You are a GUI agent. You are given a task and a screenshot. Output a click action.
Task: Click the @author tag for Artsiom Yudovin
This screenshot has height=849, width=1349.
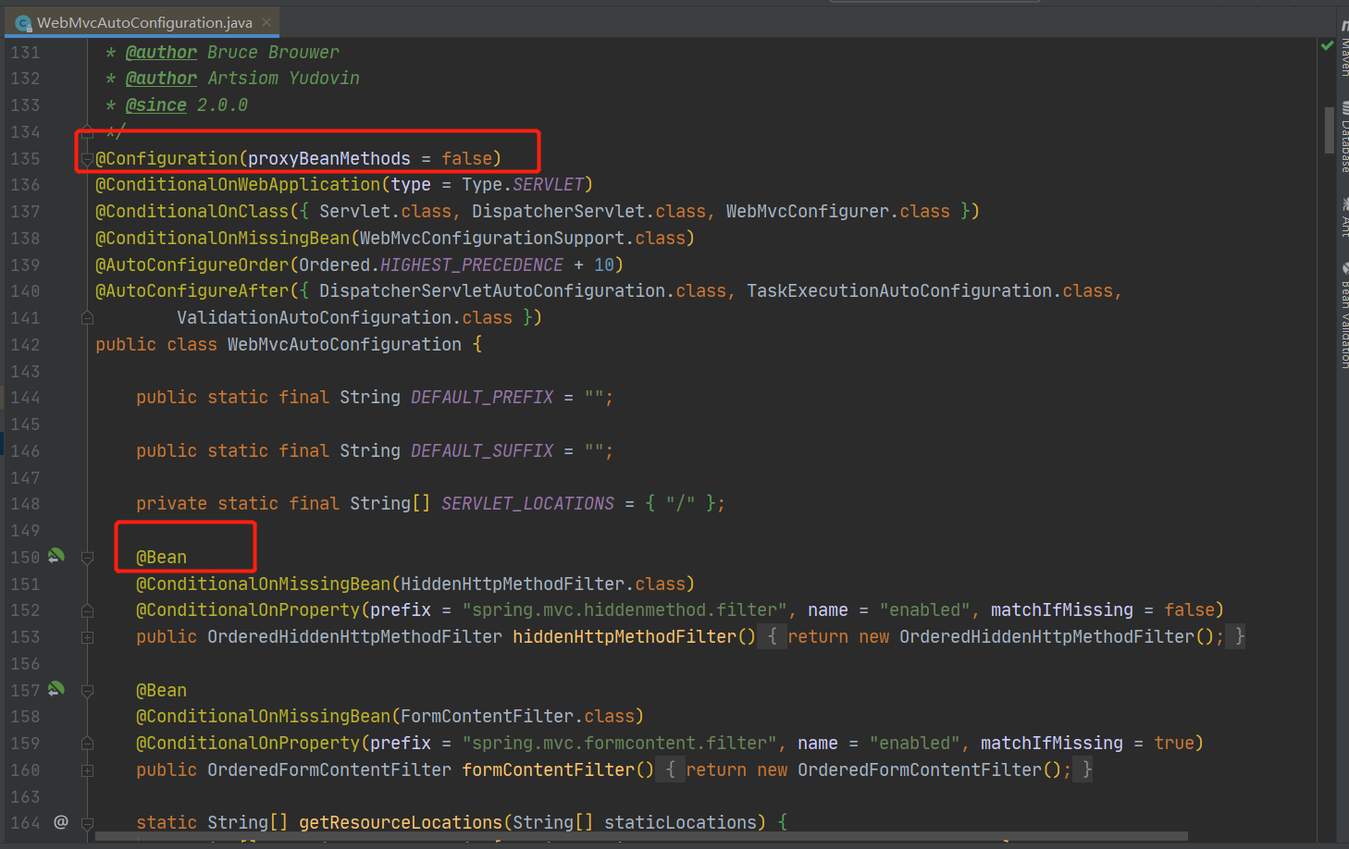(x=161, y=78)
